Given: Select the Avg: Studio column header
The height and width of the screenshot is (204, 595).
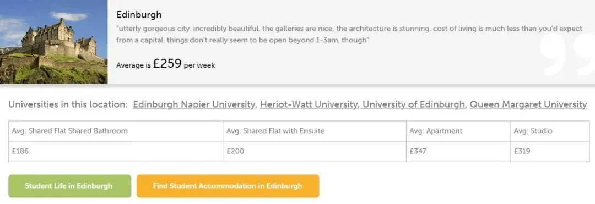Looking at the screenshot, I should tap(550, 131).
